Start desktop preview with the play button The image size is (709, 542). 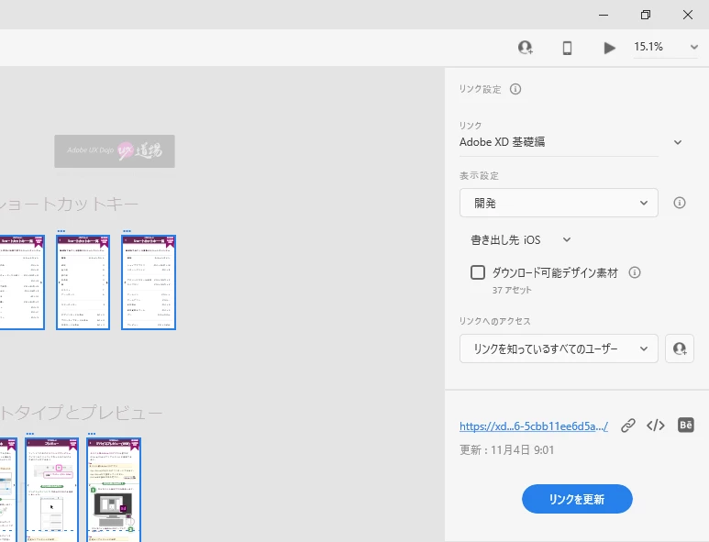coord(610,48)
